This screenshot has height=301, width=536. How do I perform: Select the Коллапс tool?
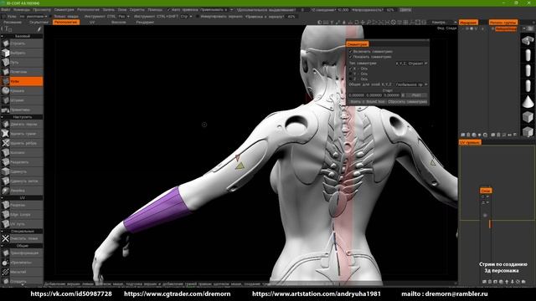[22, 152]
